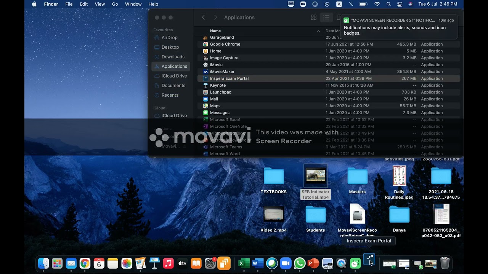This screenshot has width=488, height=274.
Task: Select Image Capture in Applications list
Action: (329, 58)
